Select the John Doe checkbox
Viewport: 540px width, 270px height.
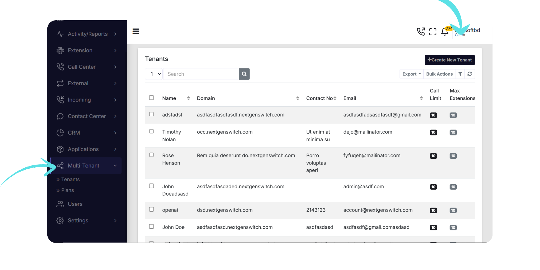[x=151, y=227]
